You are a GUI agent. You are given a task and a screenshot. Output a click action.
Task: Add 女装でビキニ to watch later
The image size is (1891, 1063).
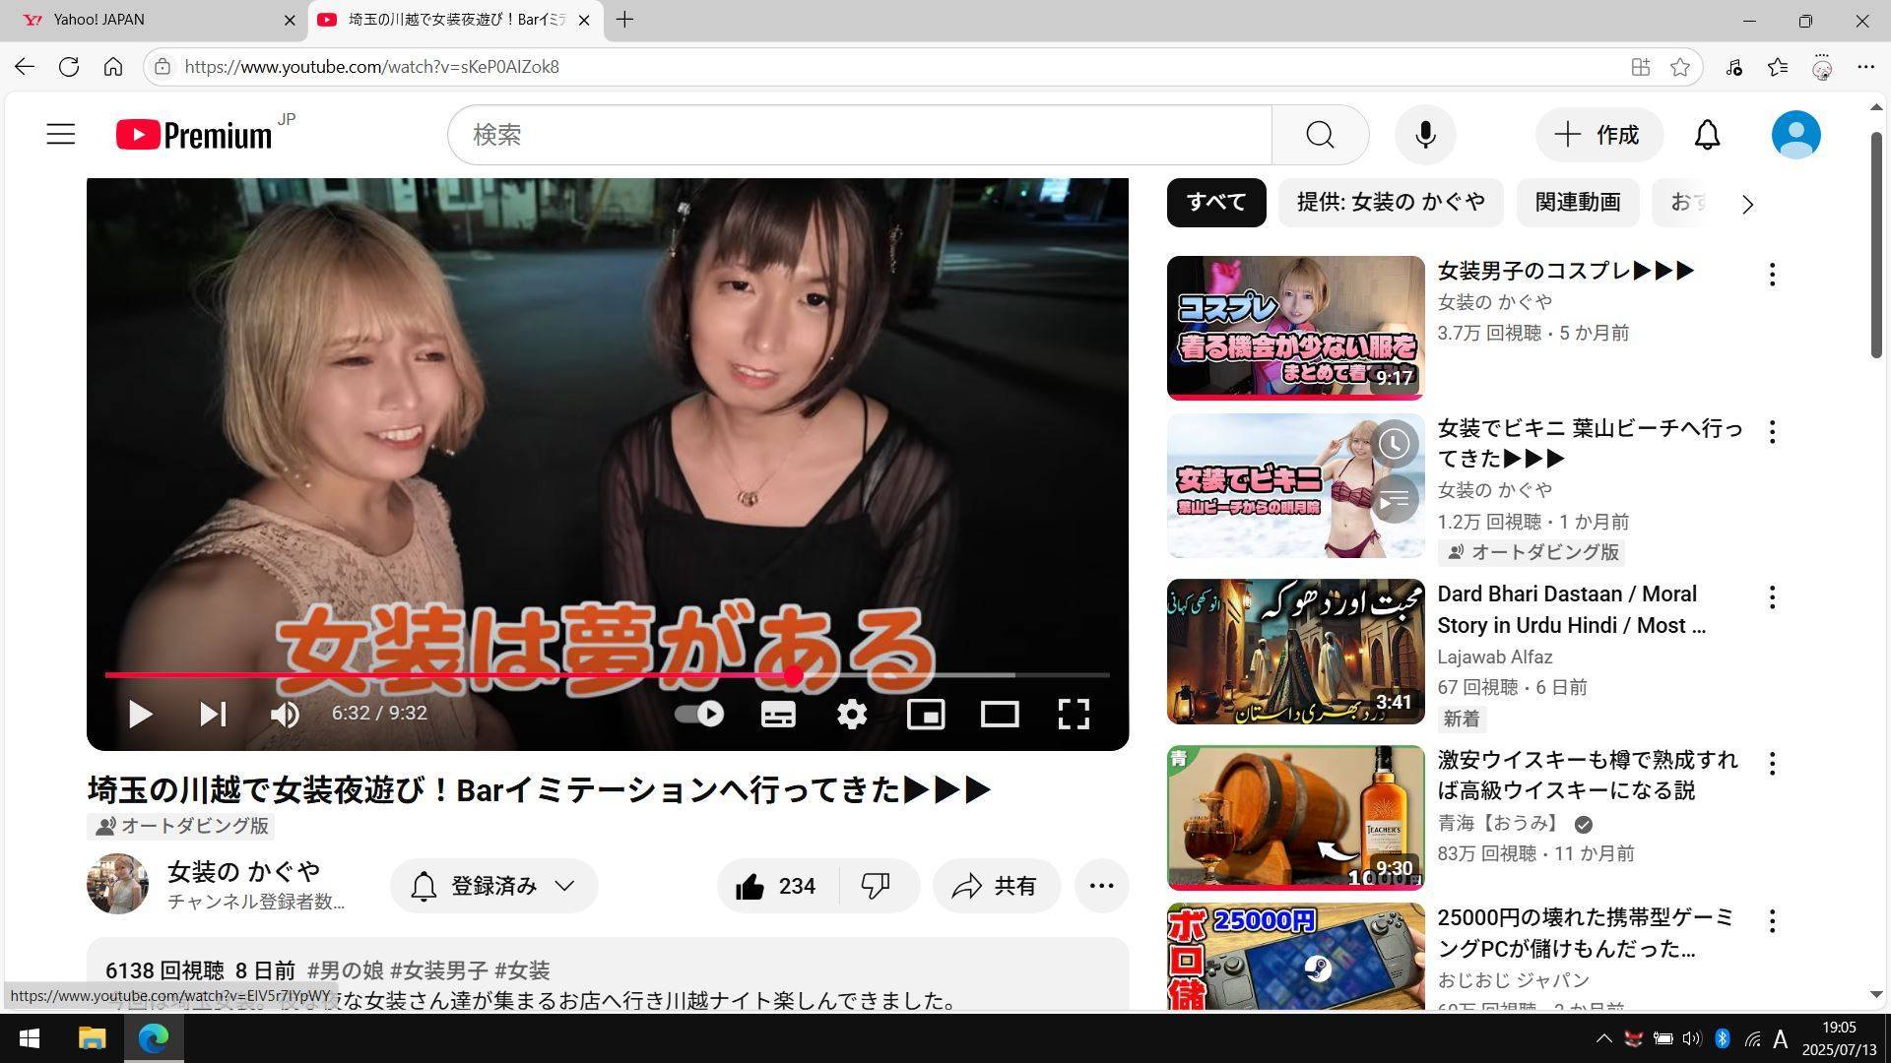[x=1394, y=444]
